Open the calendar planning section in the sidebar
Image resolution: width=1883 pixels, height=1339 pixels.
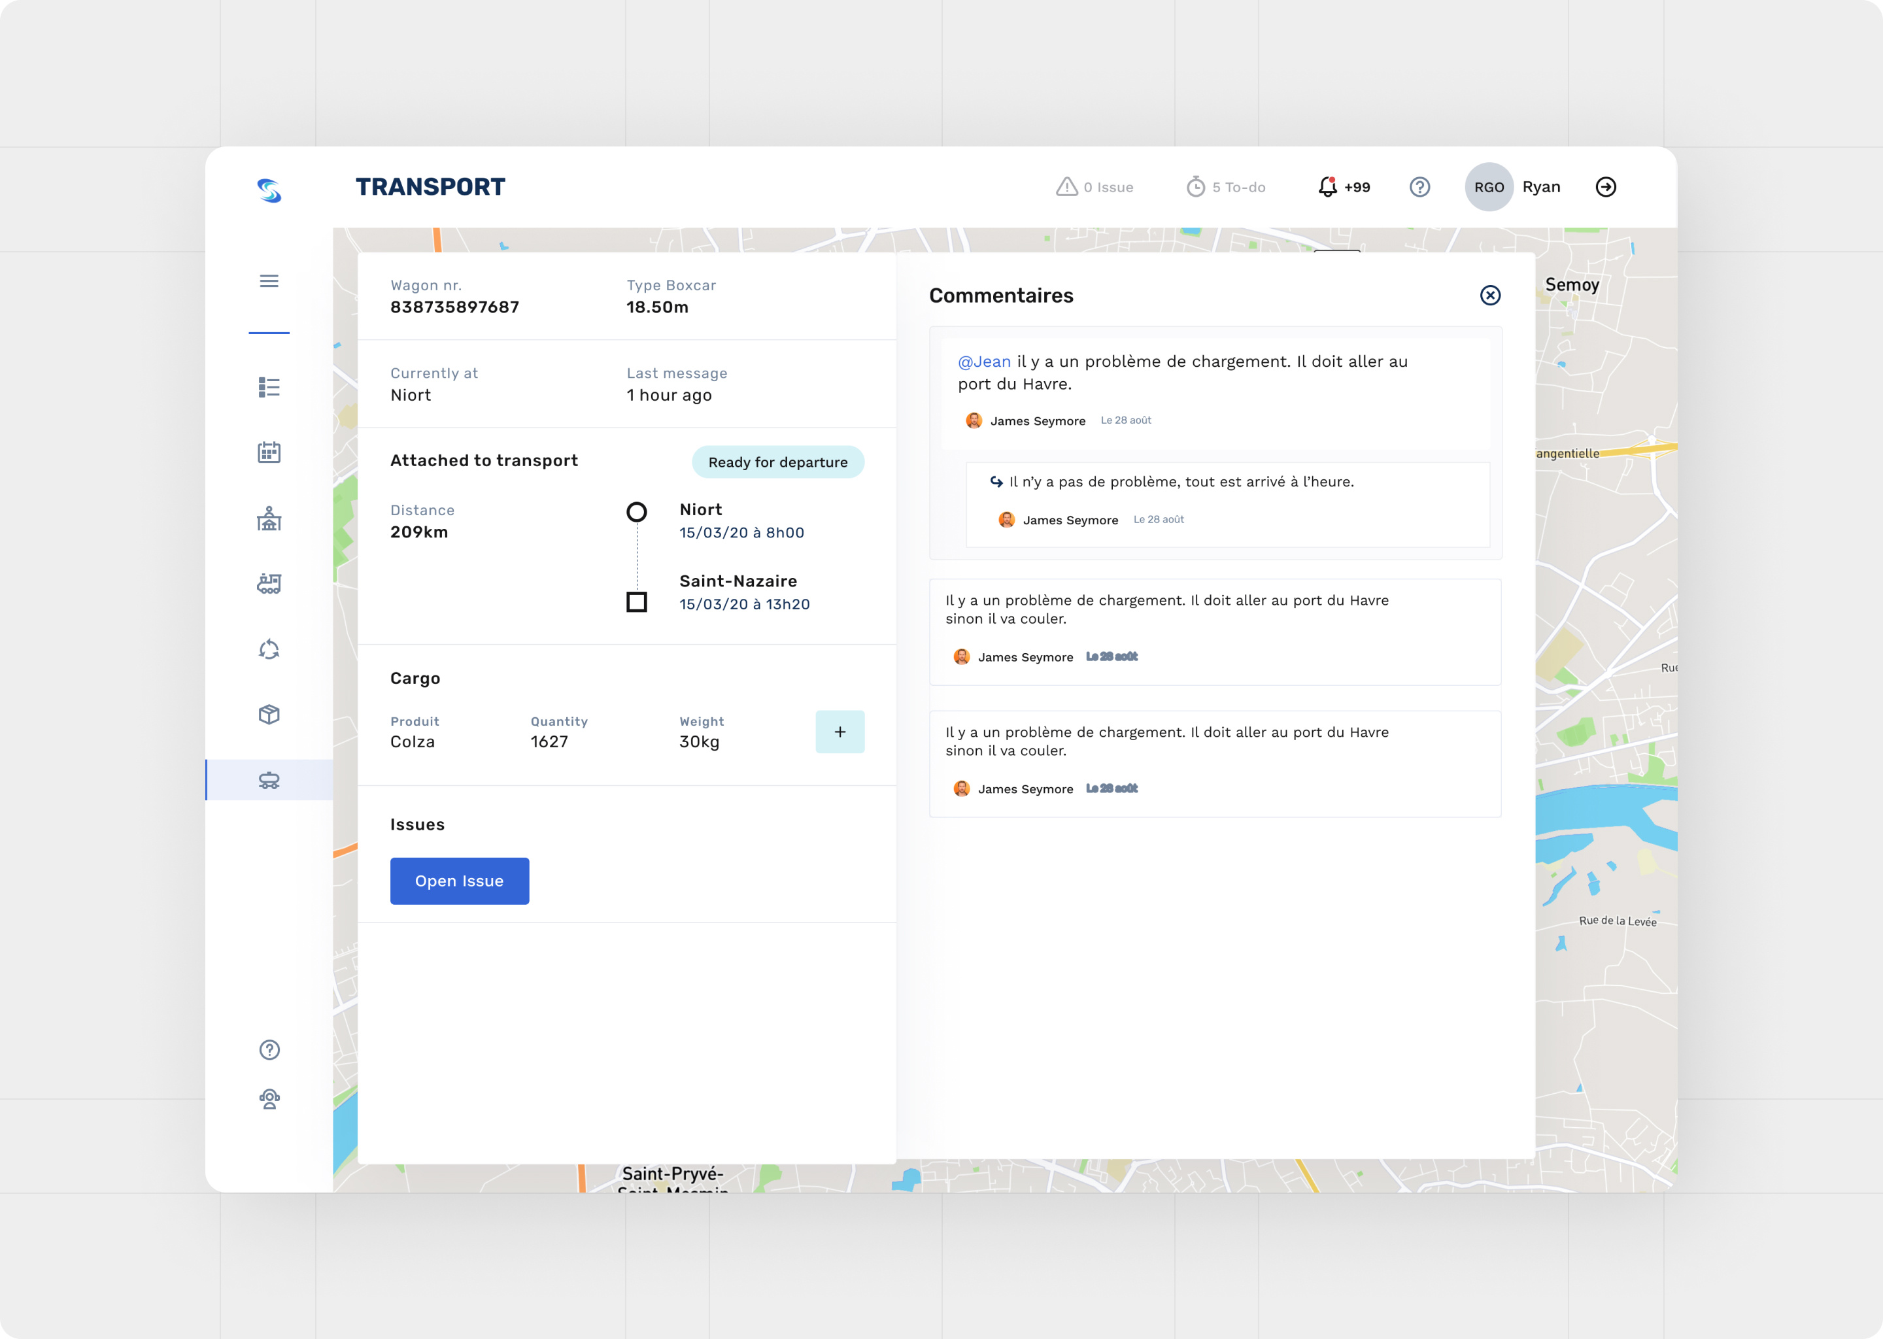coord(269,452)
